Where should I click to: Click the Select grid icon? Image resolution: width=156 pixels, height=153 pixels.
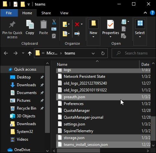tap(140, 23)
